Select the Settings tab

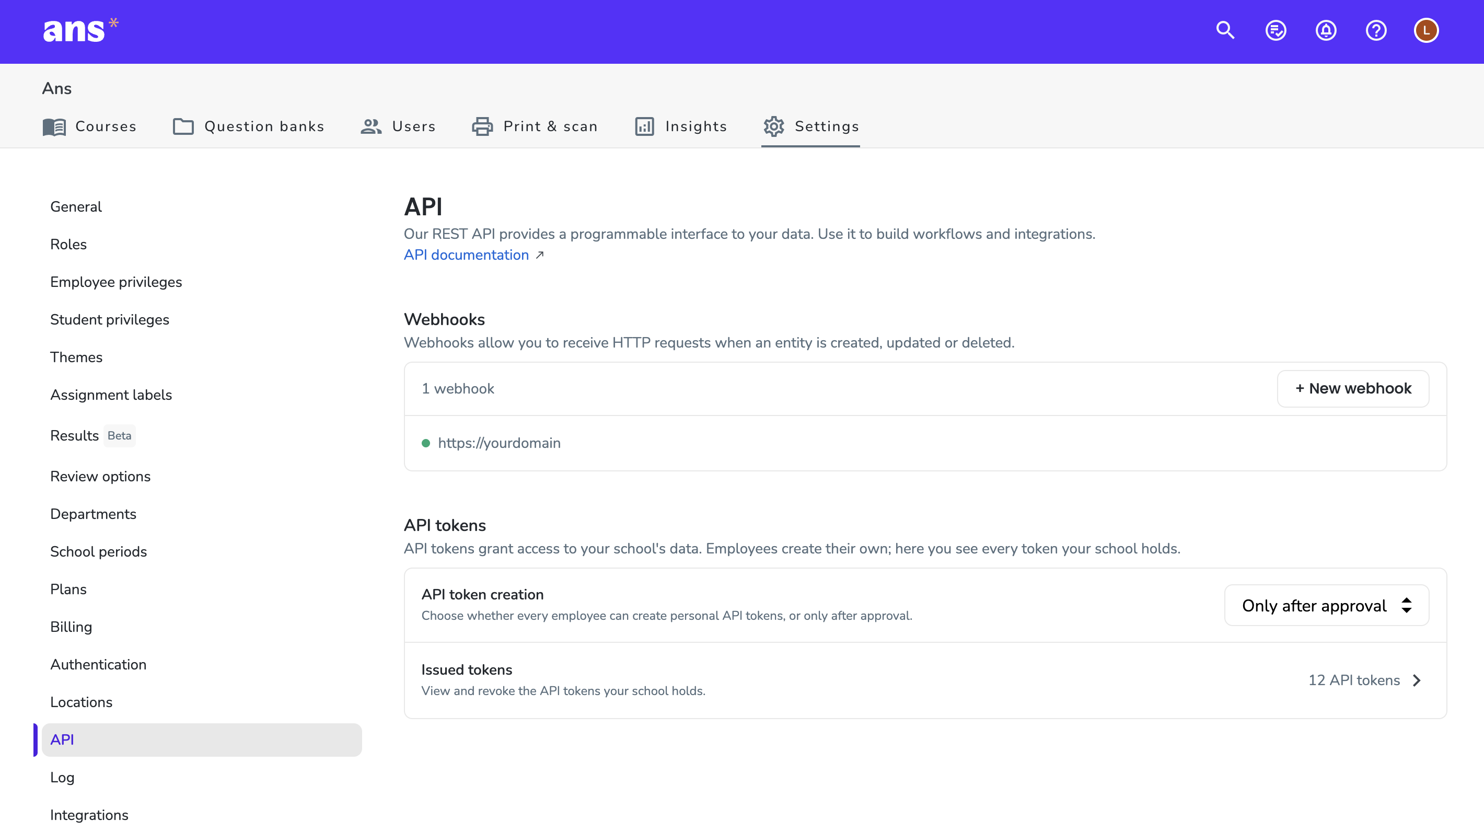[x=810, y=126]
